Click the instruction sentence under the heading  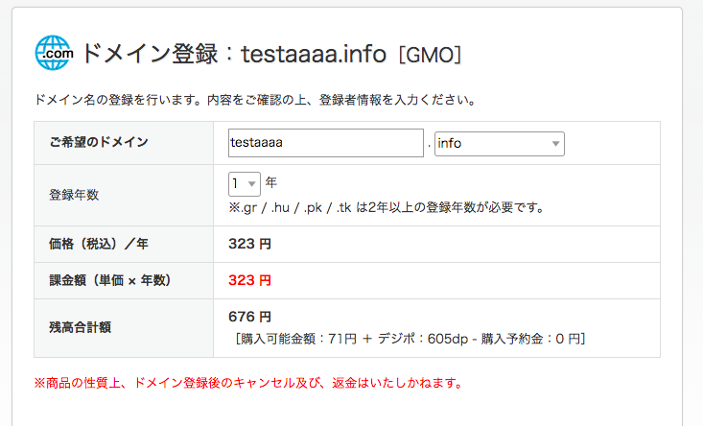pos(255,100)
